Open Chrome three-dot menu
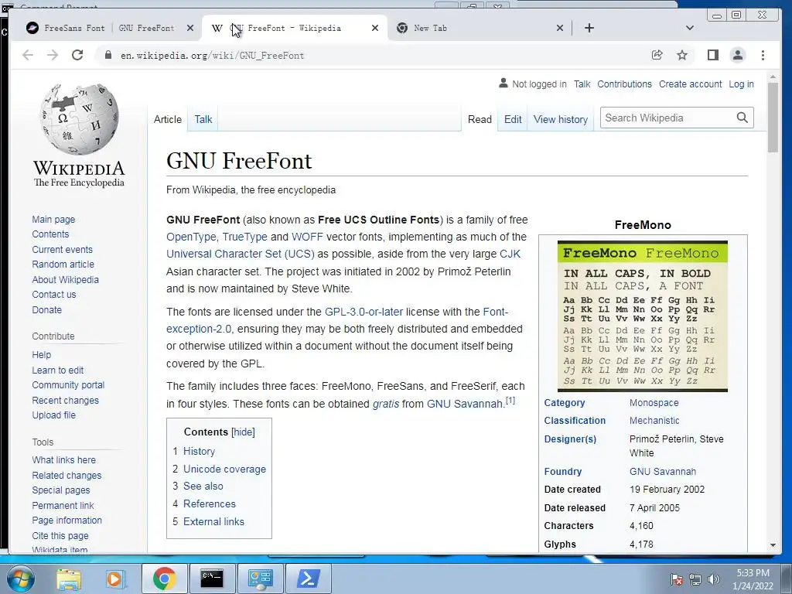Viewport: 792px width, 594px height. click(x=763, y=55)
